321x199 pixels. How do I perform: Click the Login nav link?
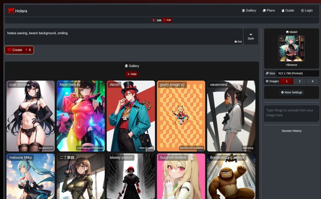(307, 10)
